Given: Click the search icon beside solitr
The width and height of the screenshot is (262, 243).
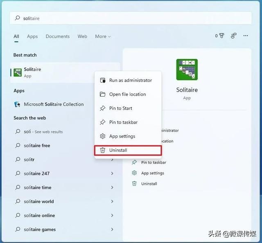Looking at the screenshot, I should coord(18,160).
